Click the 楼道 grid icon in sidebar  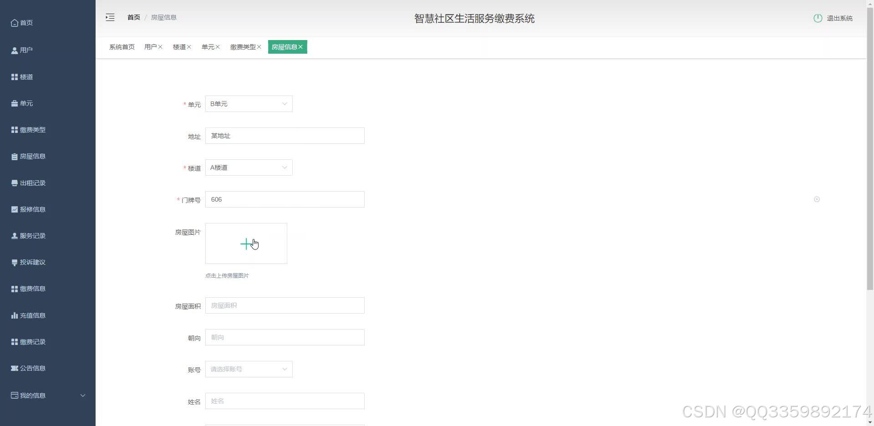click(x=15, y=77)
